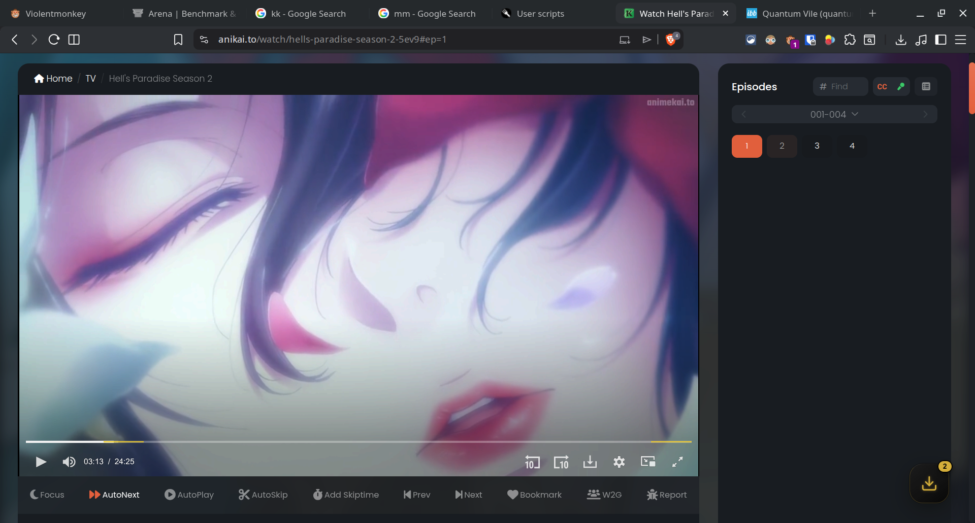The height and width of the screenshot is (523, 975).
Task: Click Add Skiptime button
Action: pos(346,495)
